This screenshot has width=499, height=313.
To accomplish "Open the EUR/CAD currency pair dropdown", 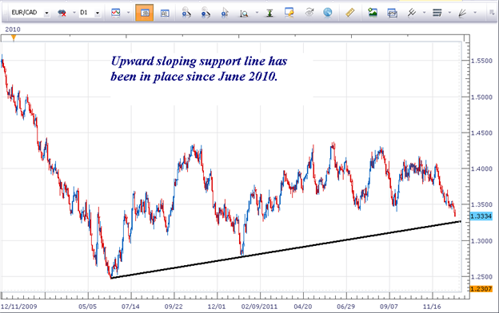I will tap(46, 13).
